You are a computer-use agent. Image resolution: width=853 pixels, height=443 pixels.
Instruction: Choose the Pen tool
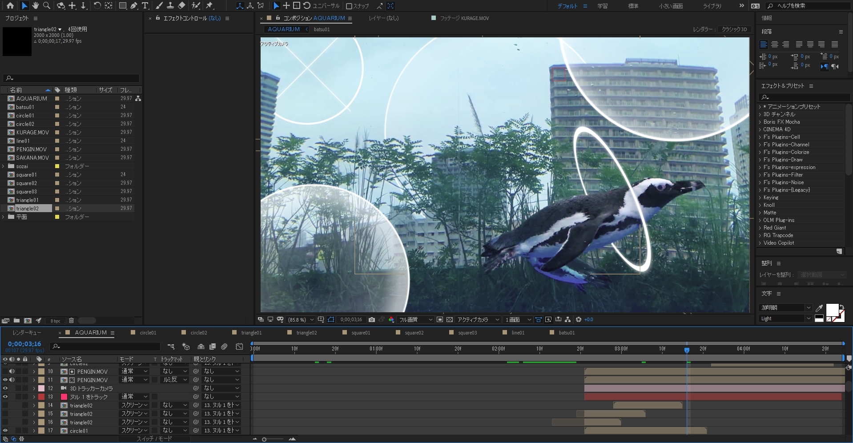[134, 6]
